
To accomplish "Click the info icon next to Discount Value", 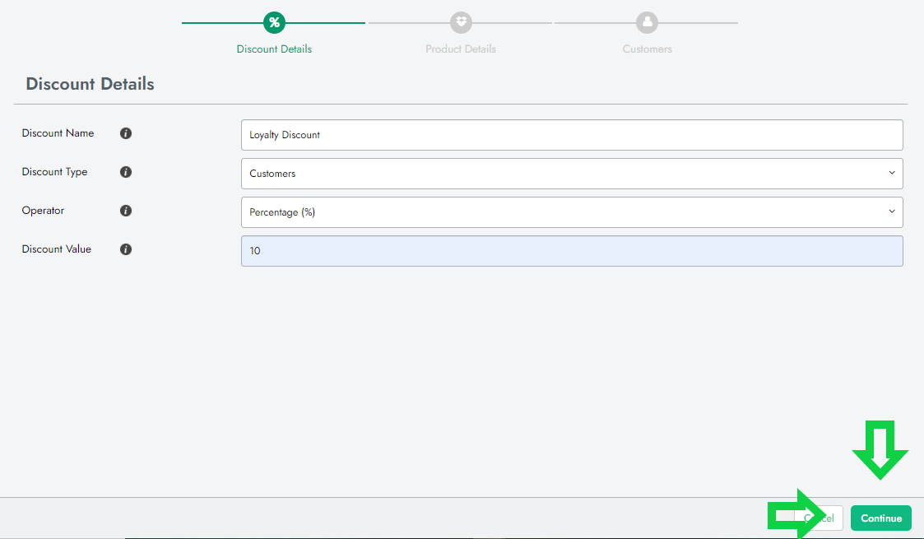I will (126, 249).
